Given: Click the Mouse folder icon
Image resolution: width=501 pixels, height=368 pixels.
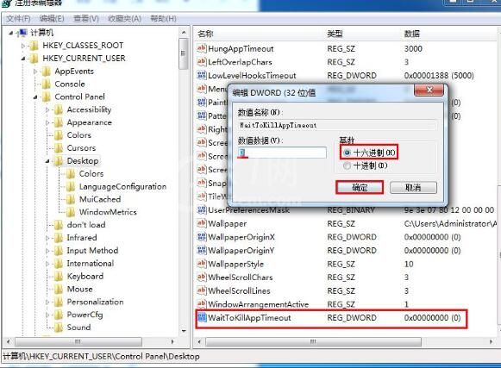Looking at the screenshot, I should (x=59, y=289).
